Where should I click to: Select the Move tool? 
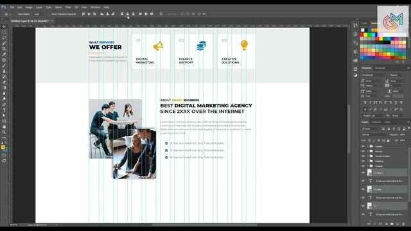pyautogui.click(x=4, y=27)
